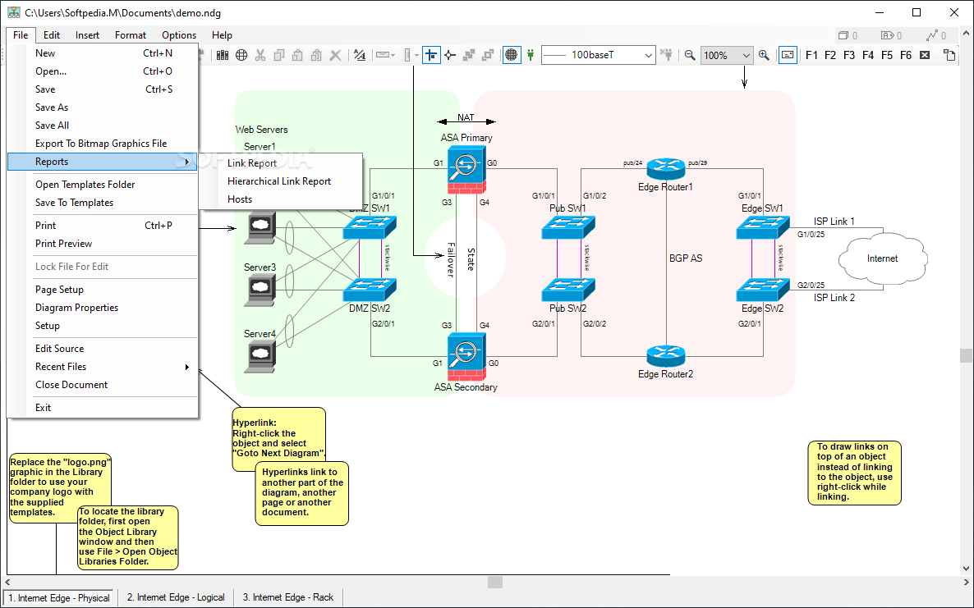Viewport: 974px width, 608px height.
Task: Open the Format menu
Action: tap(131, 35)
